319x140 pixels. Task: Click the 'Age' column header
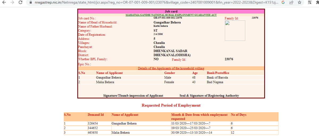(195, 73)
